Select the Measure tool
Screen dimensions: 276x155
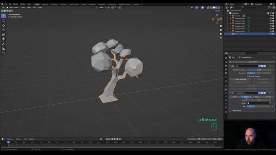pos(3,49)
